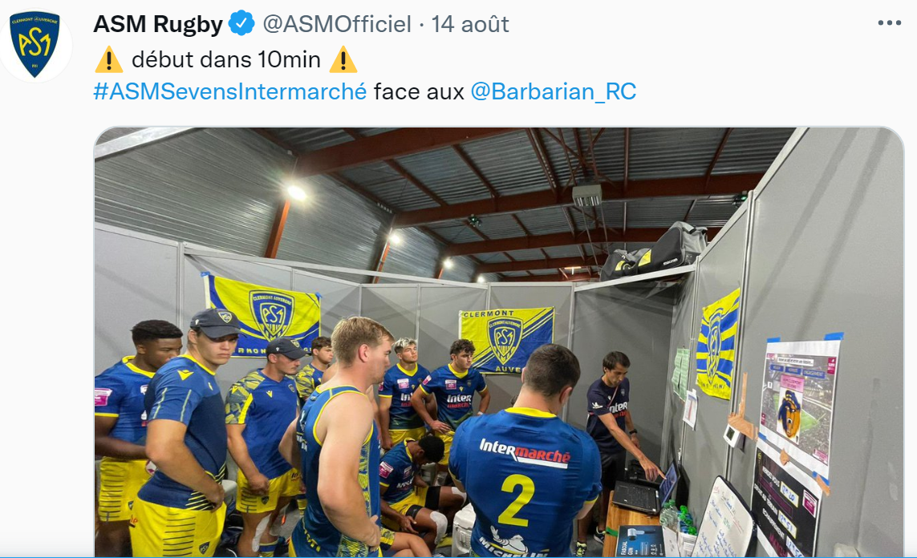Select the "début dans 10min" tweet text
917x558 pixels.
[x=226, y=59]
